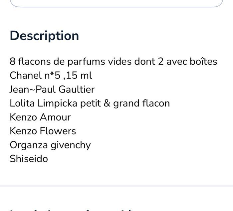The height and width of the screenshot is (211, 233).
Task: Click the rounded card border above Description
Action: pos(116,4)
